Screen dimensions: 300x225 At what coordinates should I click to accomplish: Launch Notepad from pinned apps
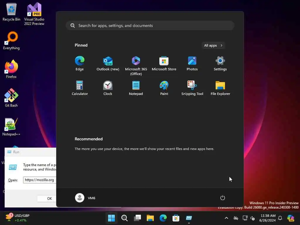tap(136, 88)
